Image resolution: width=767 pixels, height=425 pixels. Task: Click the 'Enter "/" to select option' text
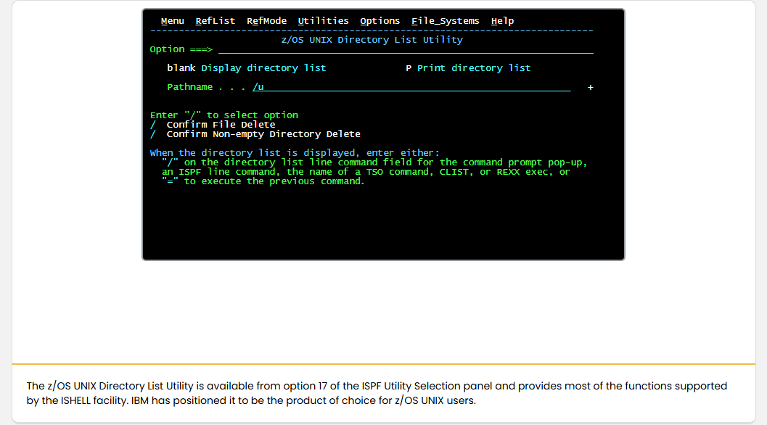click(224, 115)
